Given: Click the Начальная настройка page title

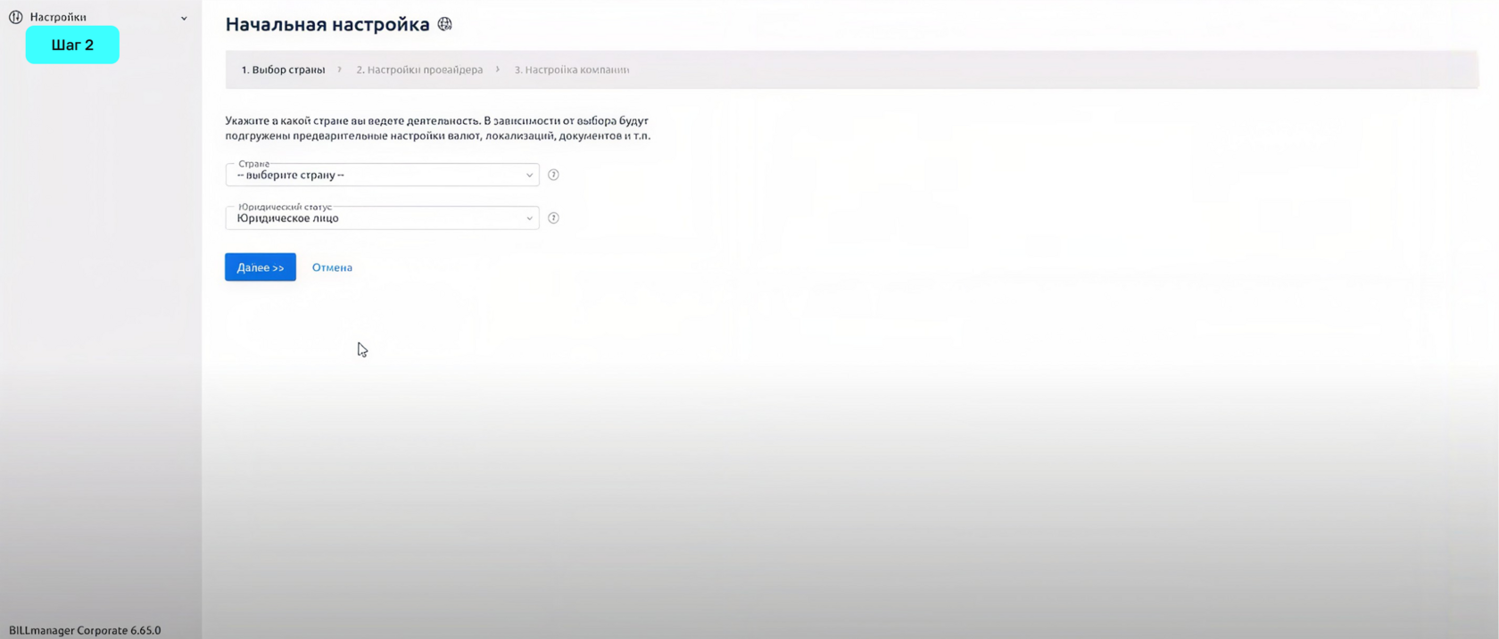Looking at the screenshot, I should pyautogui.click(x=327, y=24).
